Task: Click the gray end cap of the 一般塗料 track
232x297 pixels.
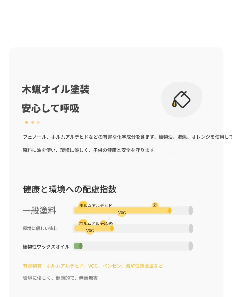Action: point(191,210)
